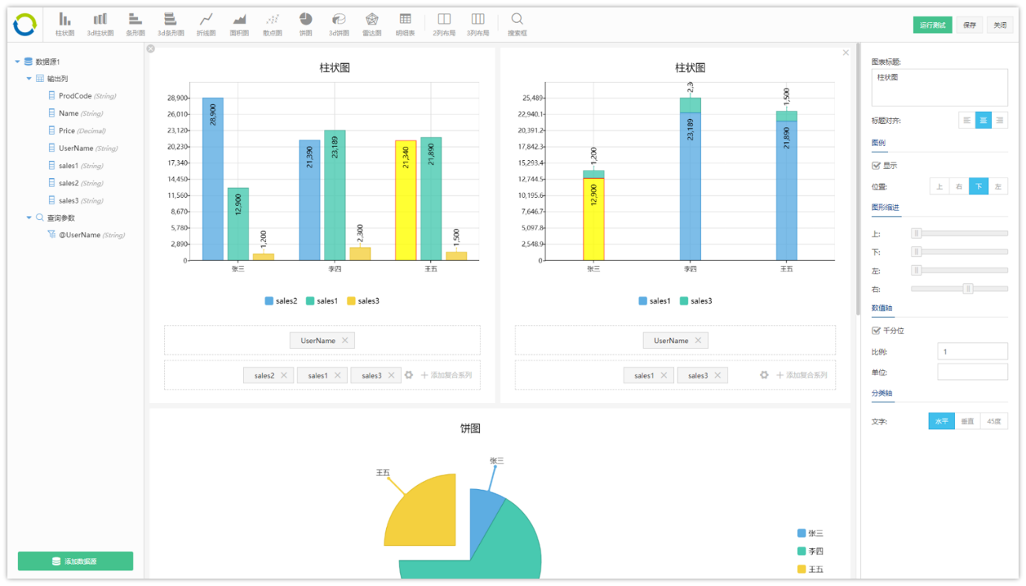Open series settings gear in right chart
1026x586 pixels.
click(764, 375)
